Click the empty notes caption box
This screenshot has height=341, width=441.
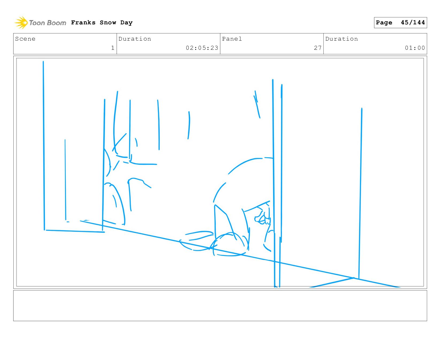220,305
